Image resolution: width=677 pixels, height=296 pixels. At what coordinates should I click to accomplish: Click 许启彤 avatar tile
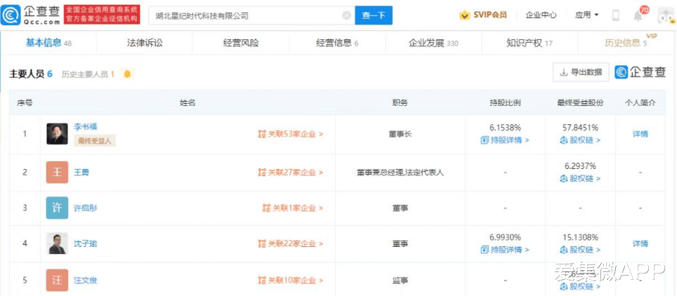pyautogui.click(x=57, y=208)
